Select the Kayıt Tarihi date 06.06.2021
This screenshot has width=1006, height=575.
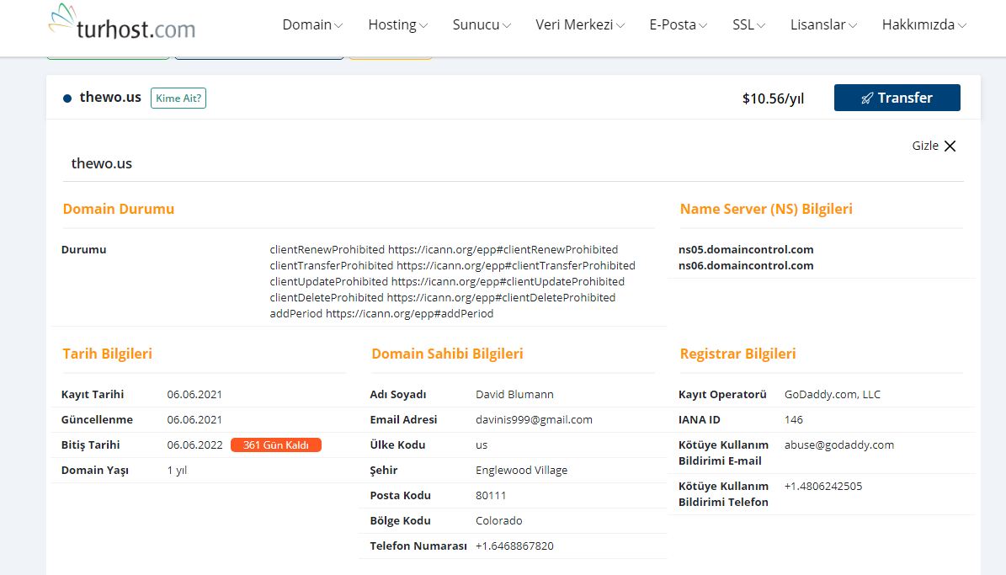(x=194, y=395)
